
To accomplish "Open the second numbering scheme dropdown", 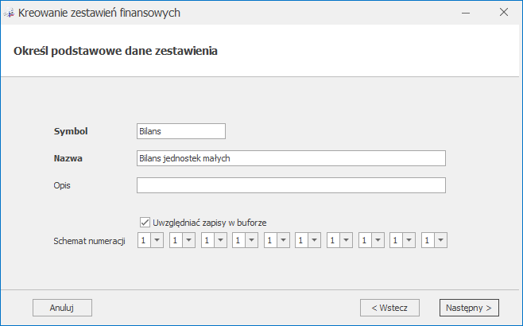I will click(x=188, y=240).
